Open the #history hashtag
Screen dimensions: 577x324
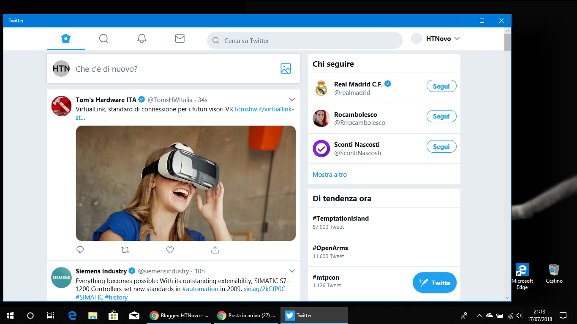(116, 297)
